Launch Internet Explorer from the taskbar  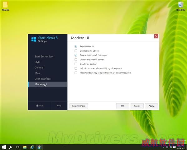tap(32, 147)
